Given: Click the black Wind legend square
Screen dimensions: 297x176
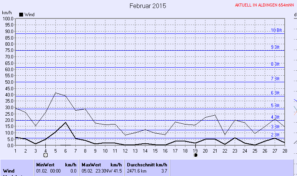Looking at the screenshot, I should tap(21, 15).
